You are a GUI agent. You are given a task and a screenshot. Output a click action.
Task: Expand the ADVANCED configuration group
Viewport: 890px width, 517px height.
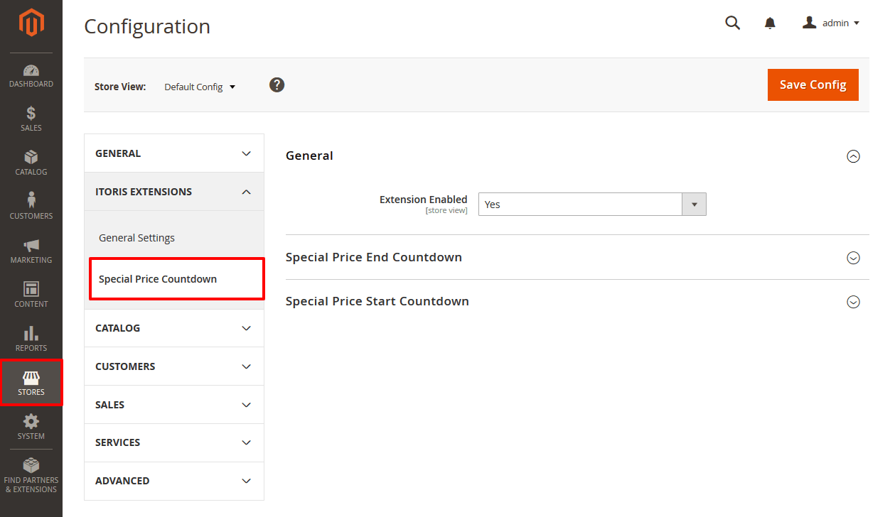[x=174, y=481]
